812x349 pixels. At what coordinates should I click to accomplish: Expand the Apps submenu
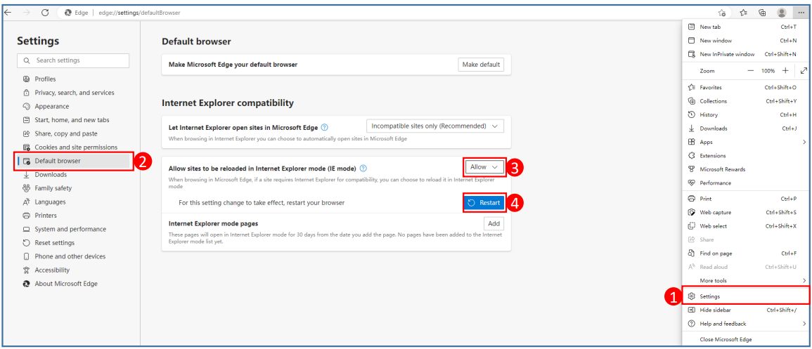click(745, 142)
